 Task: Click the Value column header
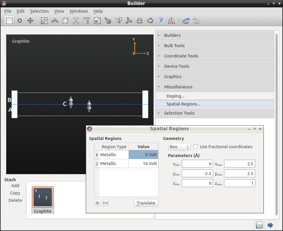(x=143, y=147)
